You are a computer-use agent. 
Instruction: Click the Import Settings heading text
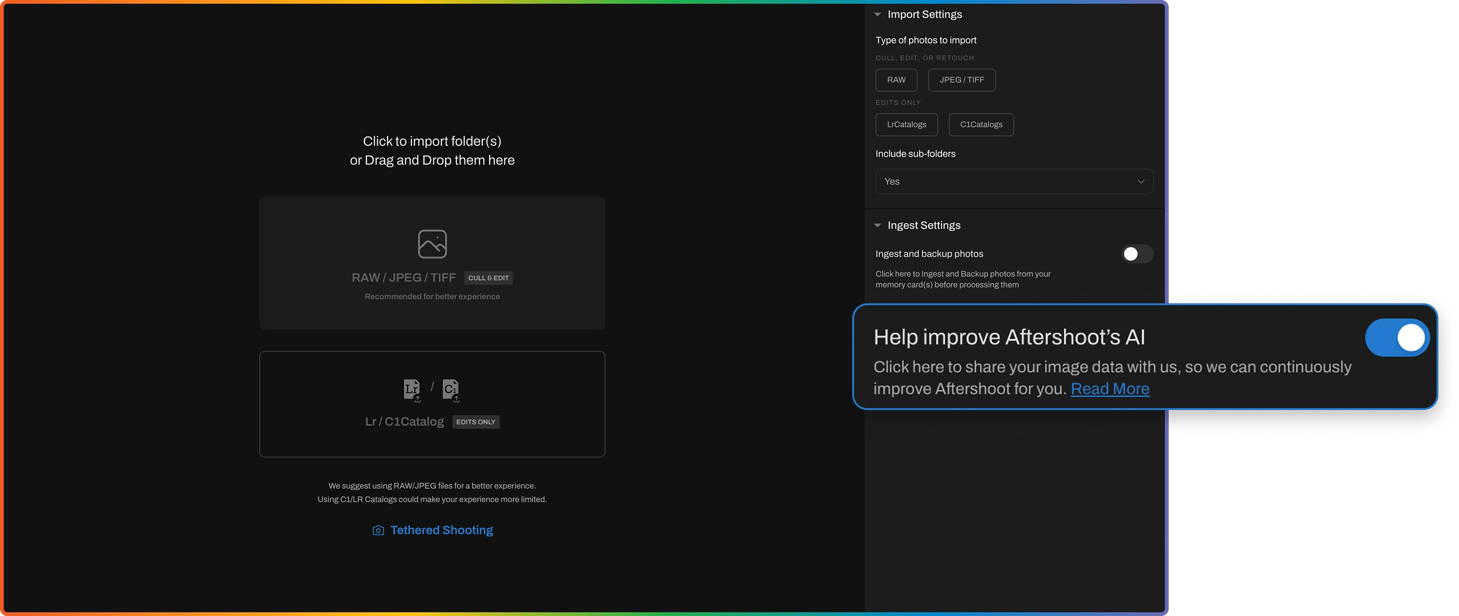point(925,14)
